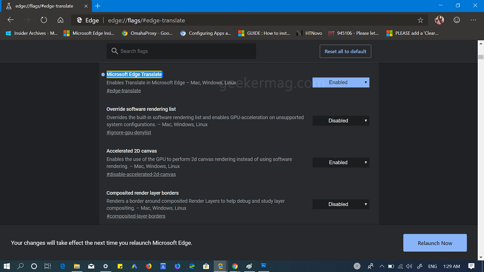Open Google Ads icon on taskbar
Viewport: 484px width, 272px height.
(134, 266)
